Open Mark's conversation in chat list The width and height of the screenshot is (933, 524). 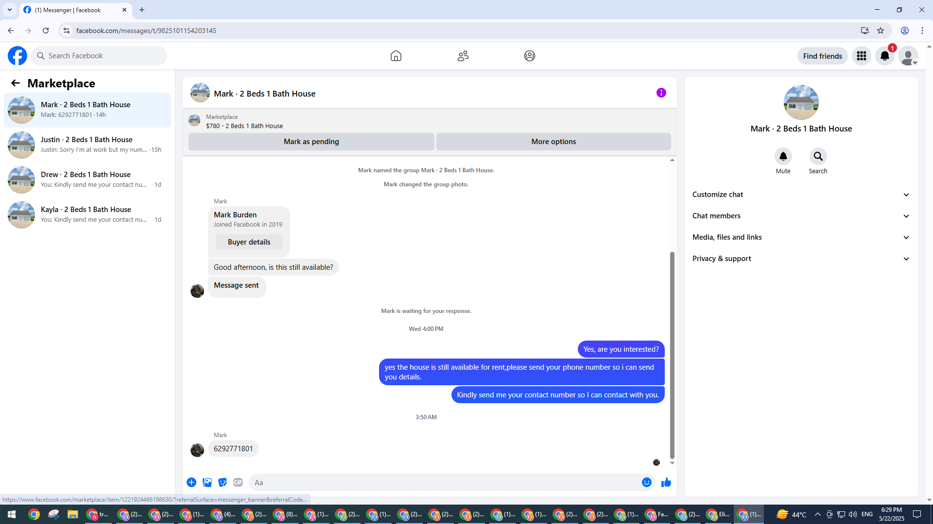[87, 110]
